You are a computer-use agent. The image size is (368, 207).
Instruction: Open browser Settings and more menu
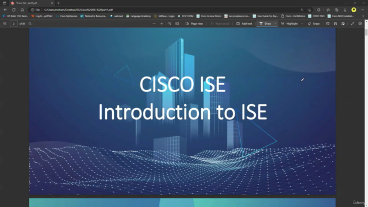click(x=362, y=10)
